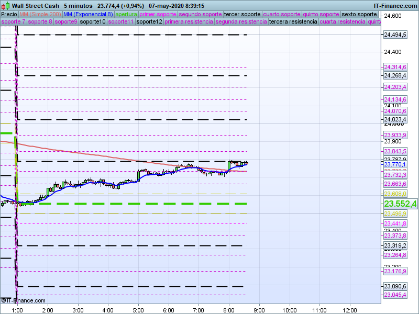This screenshot has width=419, height=314.
Task: Click the 5 minutos timeframe text
Action: [78, 5]
